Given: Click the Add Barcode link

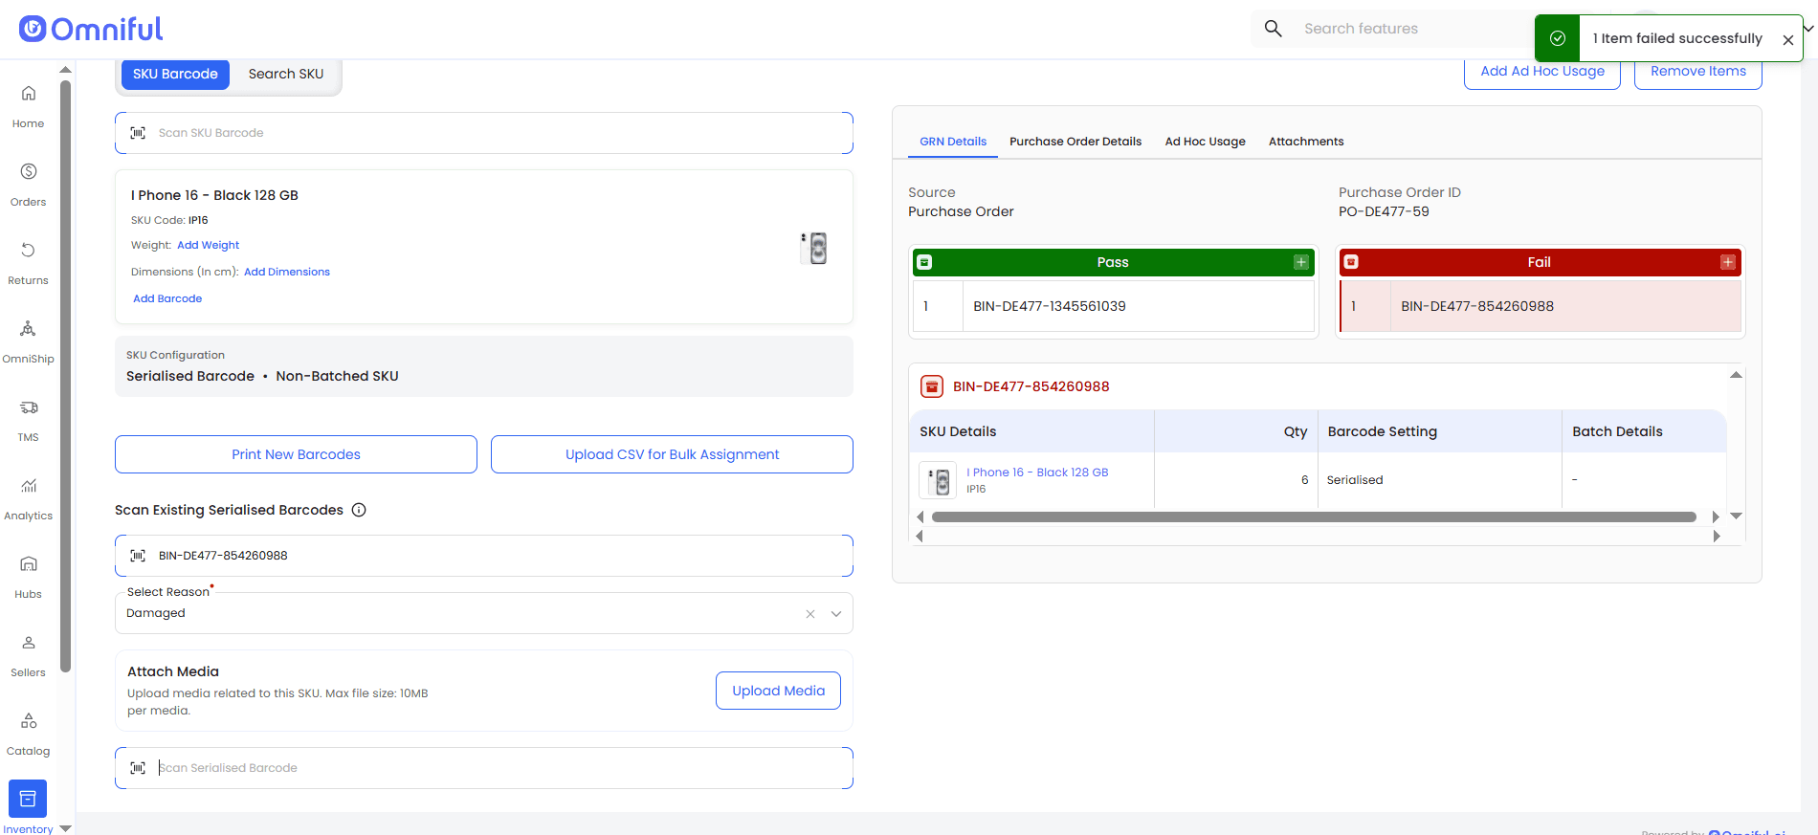Looking at the screenshot, I should [x=167, y=298].
